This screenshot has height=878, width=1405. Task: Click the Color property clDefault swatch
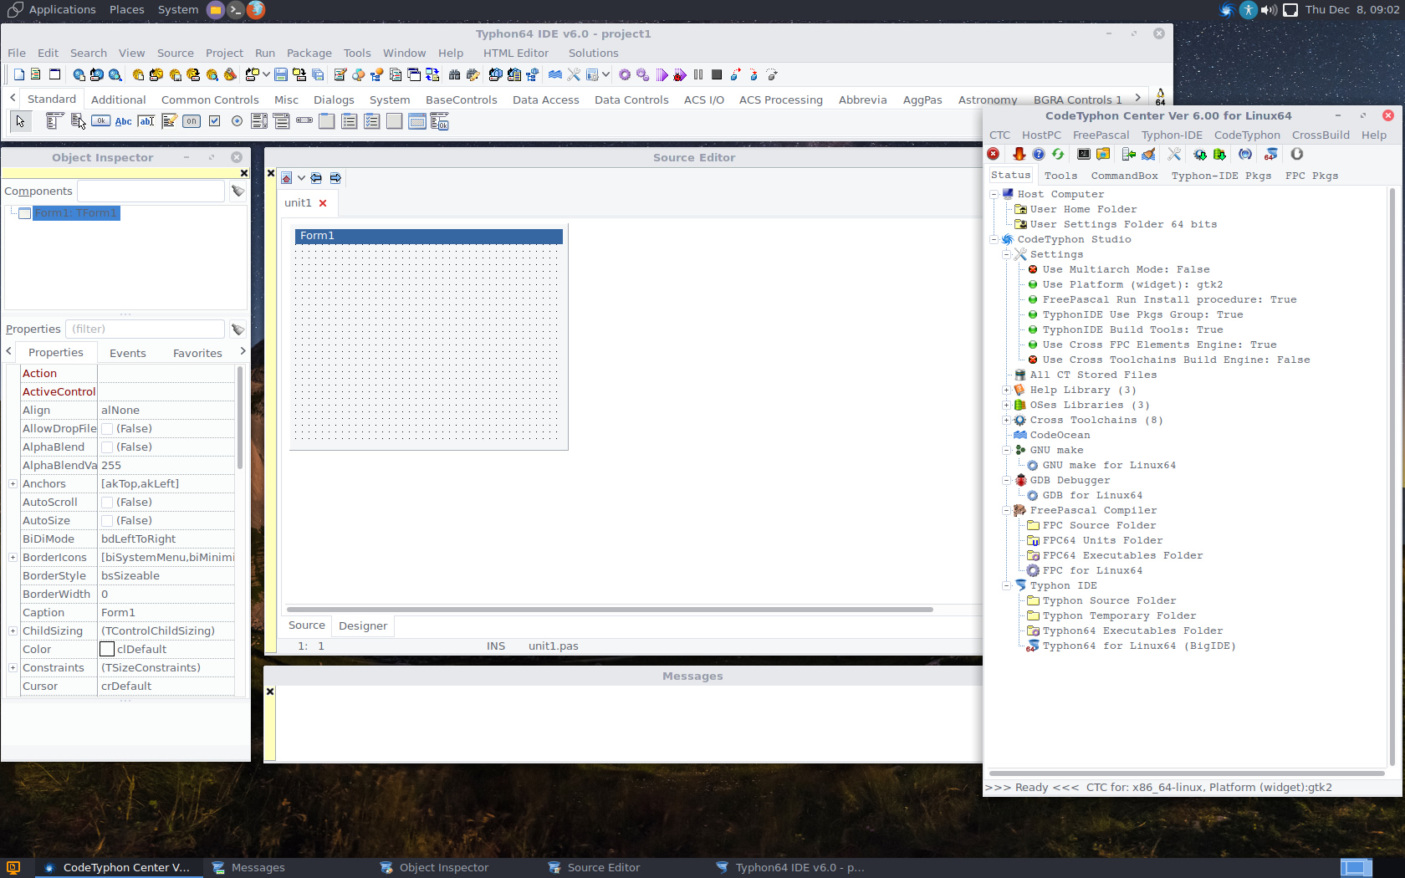107,650
